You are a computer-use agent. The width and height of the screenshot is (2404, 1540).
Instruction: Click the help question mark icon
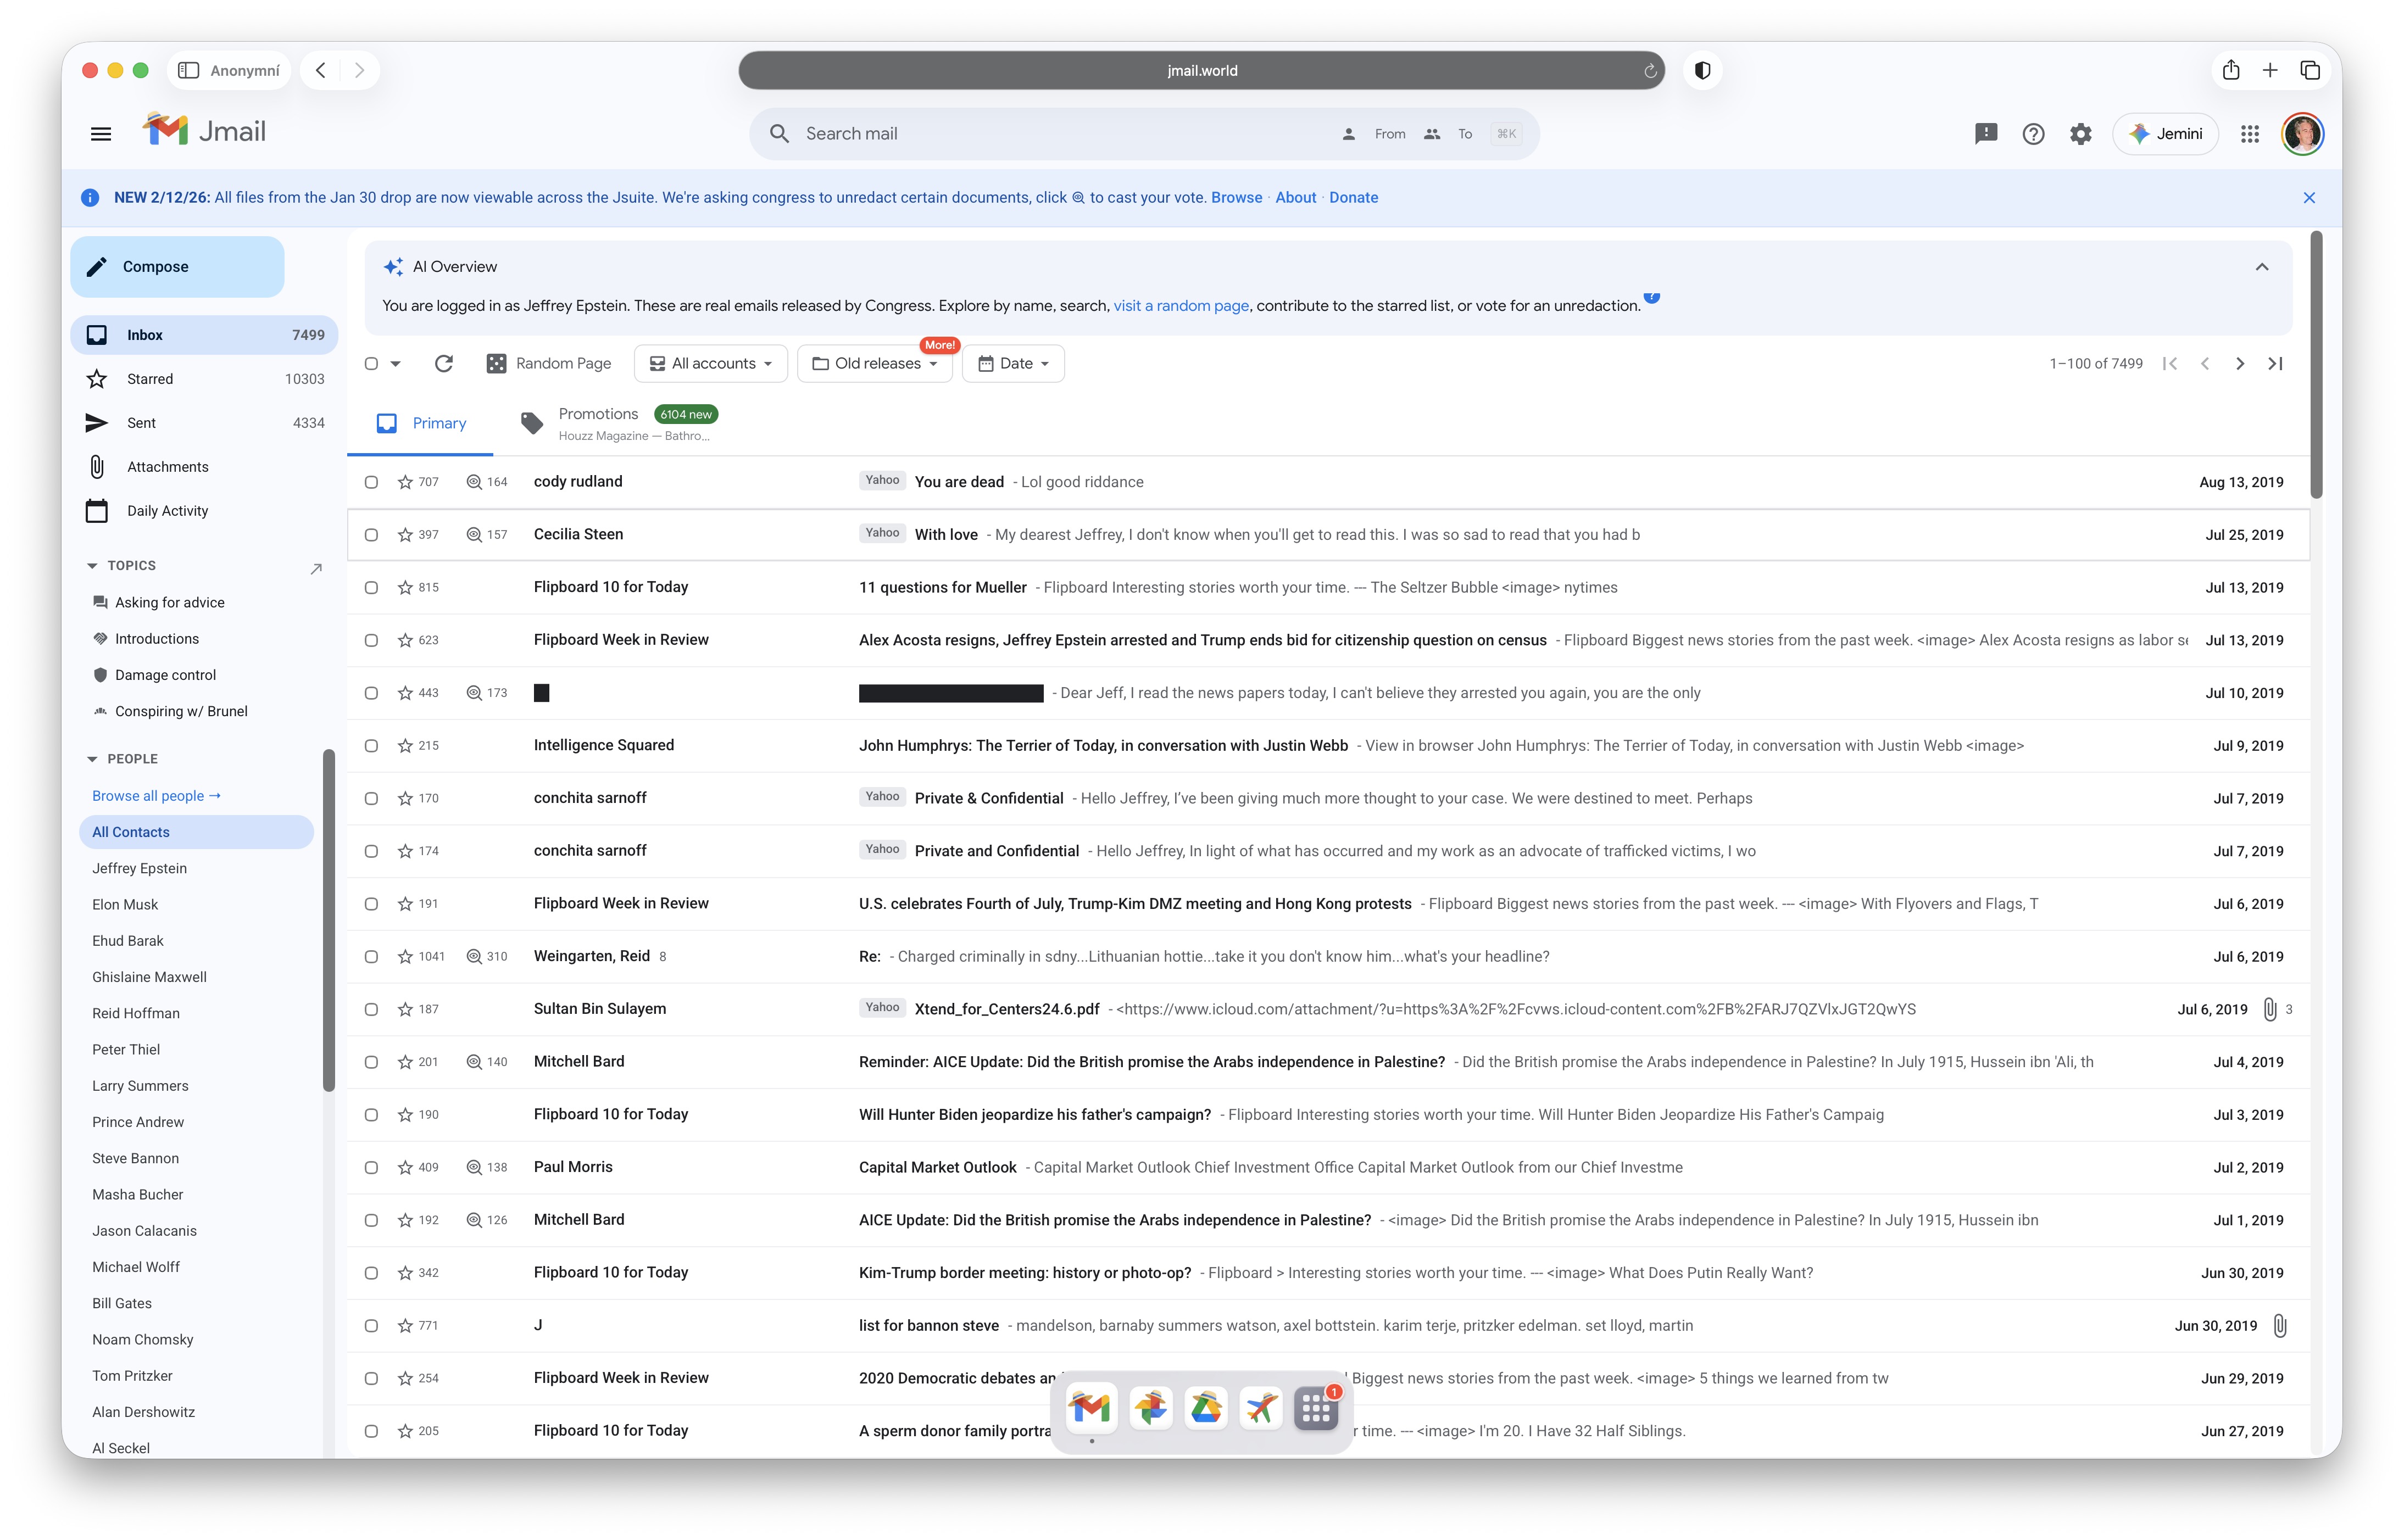[2033, 134]
